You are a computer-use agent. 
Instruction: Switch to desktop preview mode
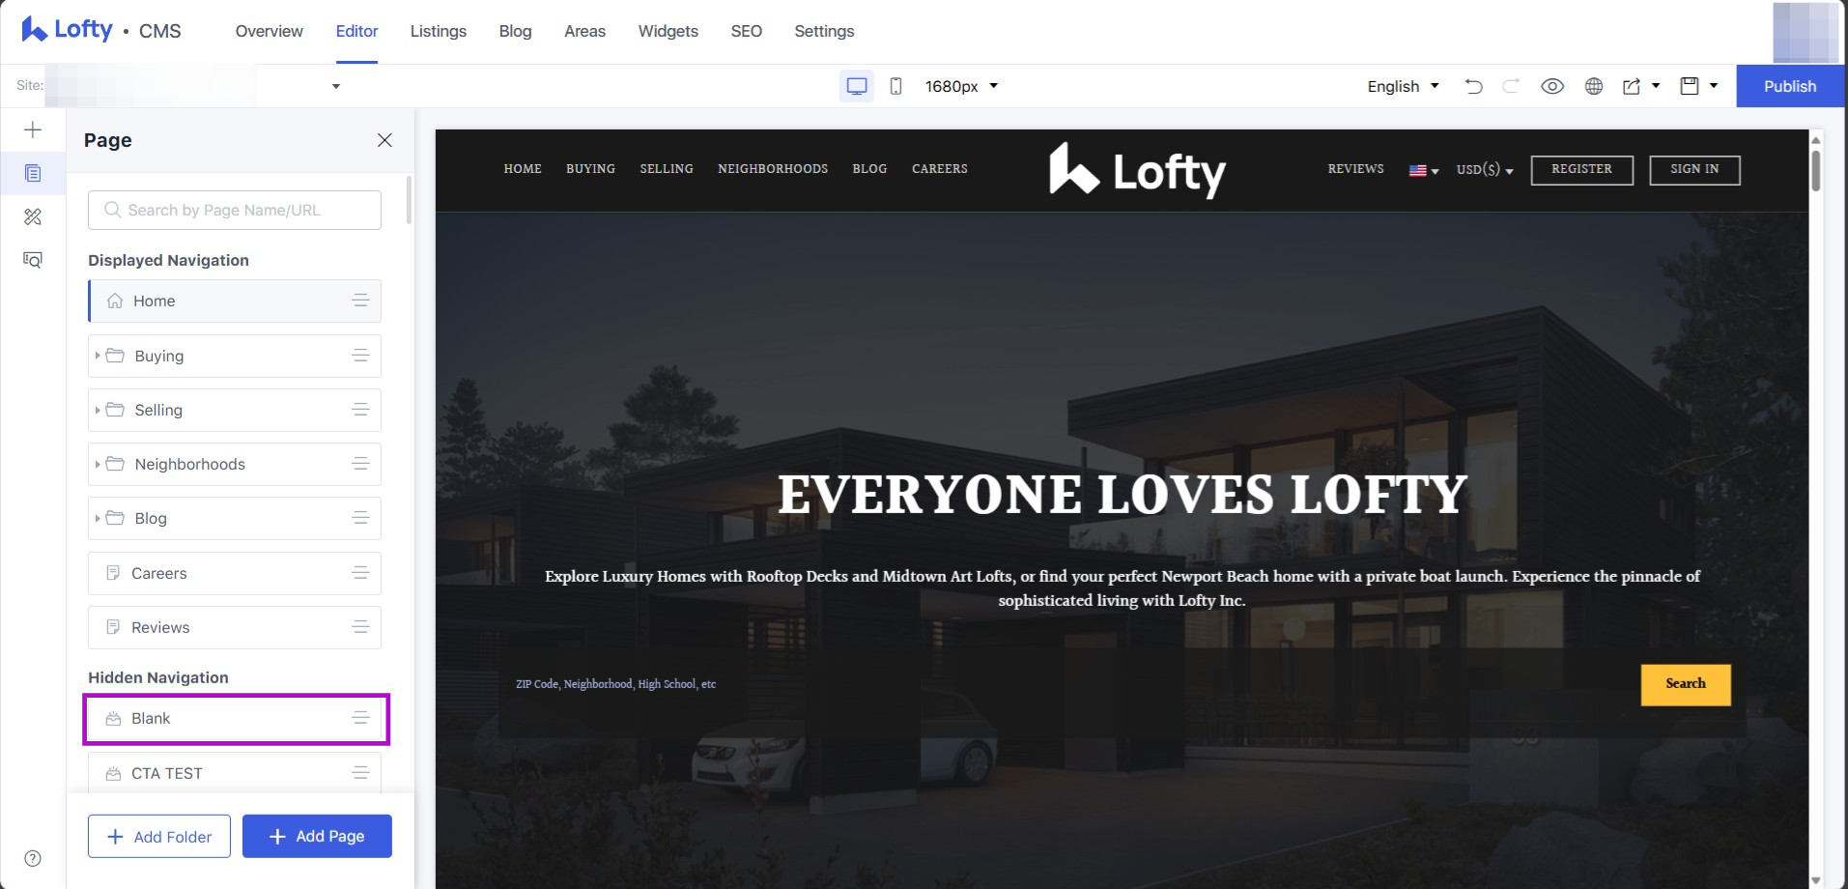pyautogui.click(x=856, y=86)
